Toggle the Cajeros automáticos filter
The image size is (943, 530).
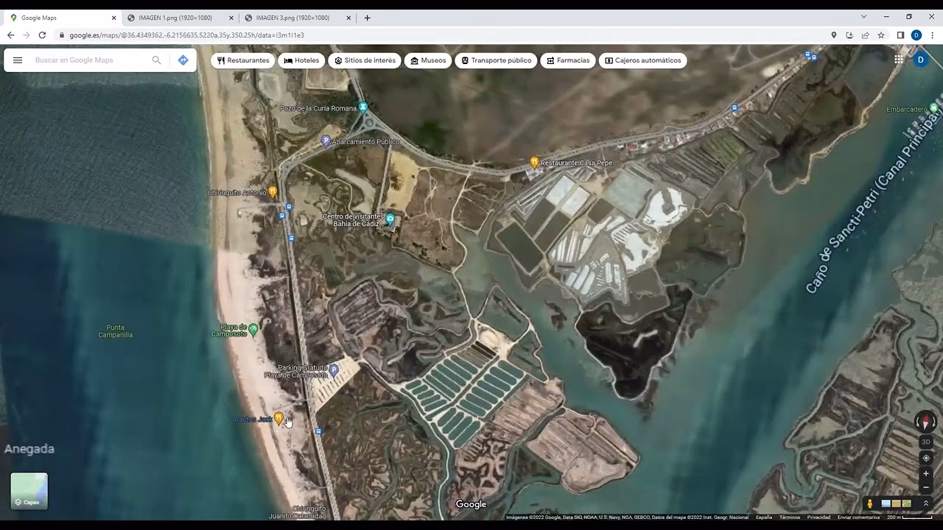click(642, 60)
